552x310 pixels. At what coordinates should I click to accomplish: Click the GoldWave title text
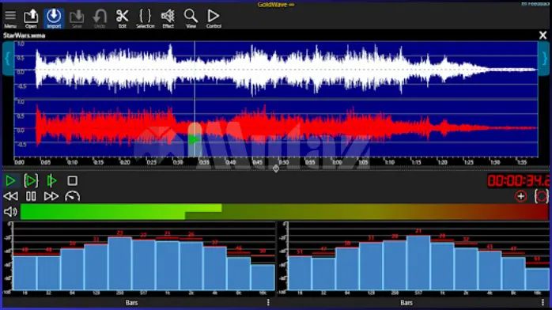point(276,5)
